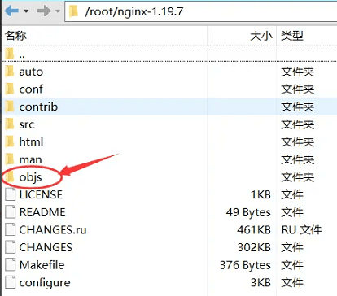Open the forward arrow history dropdown

(x=58, y=11)
